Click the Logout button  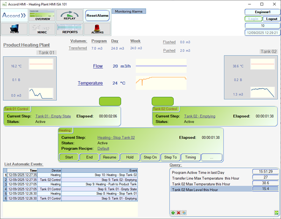click(x=271, y=19)
